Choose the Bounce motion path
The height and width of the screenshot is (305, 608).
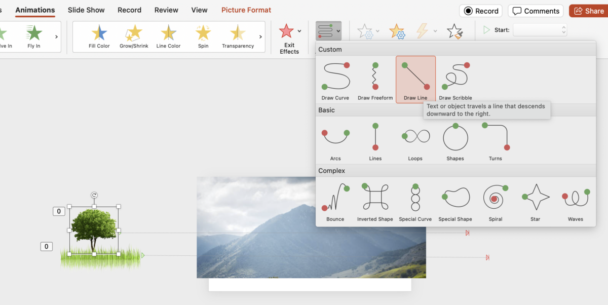coord(335,202)
